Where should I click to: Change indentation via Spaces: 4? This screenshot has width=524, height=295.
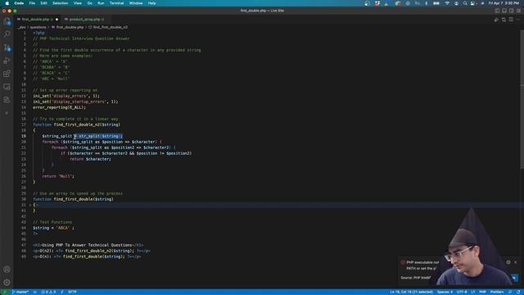445,292
